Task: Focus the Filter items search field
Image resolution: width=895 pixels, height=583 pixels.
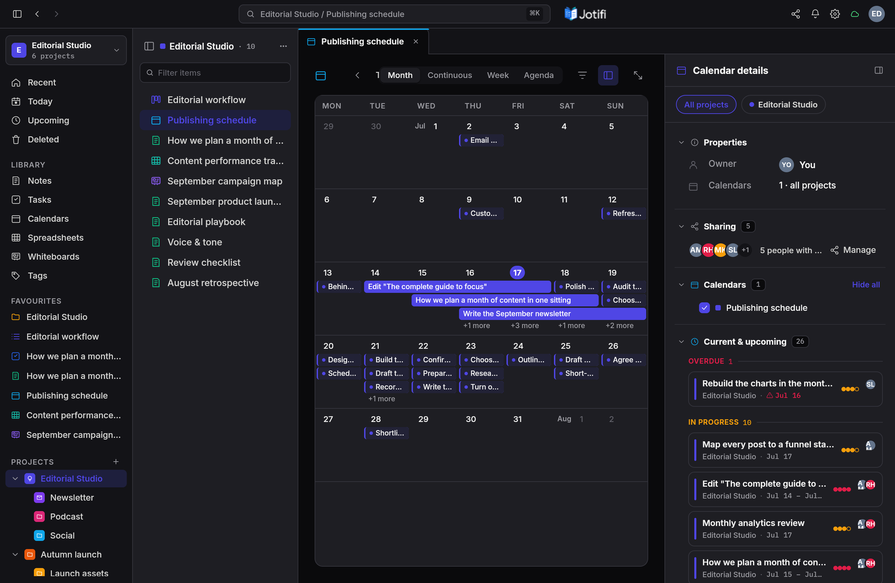Action: 215,73
